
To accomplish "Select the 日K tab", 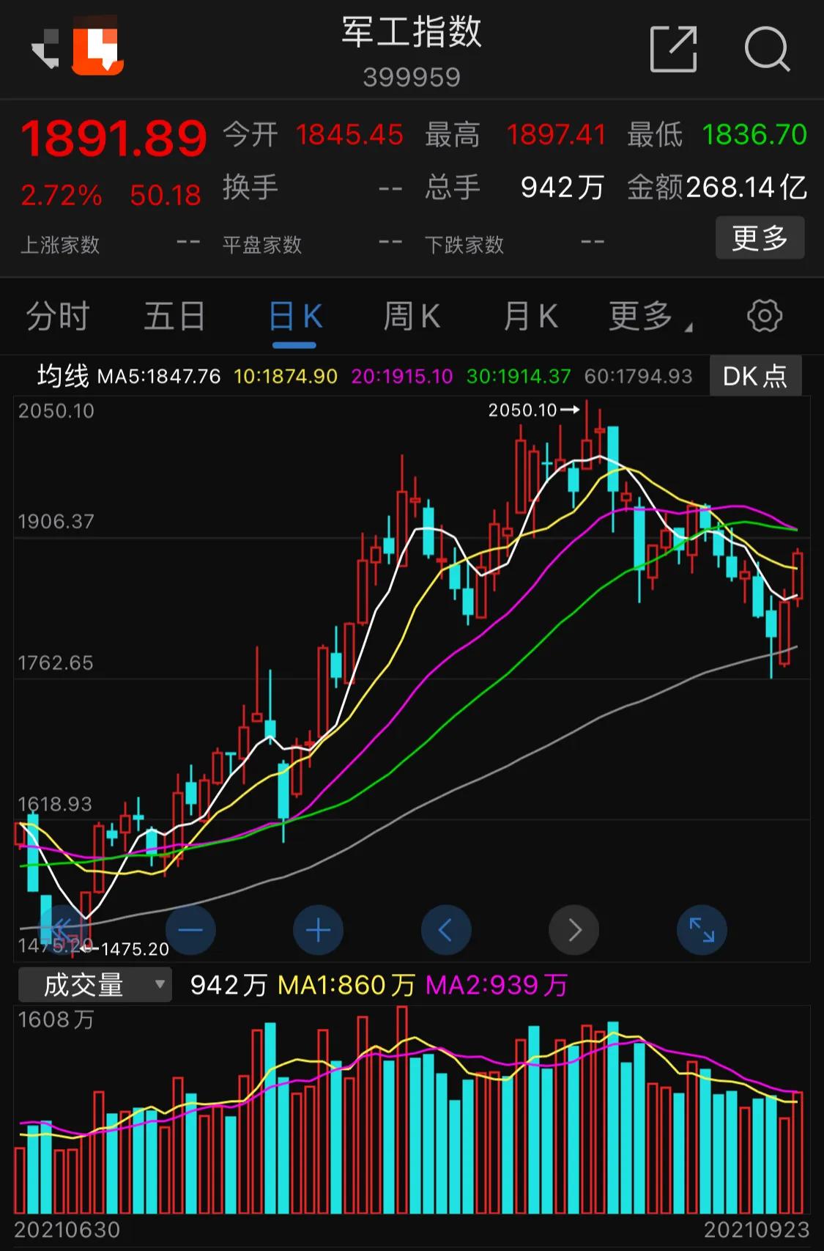I will 295,317.
